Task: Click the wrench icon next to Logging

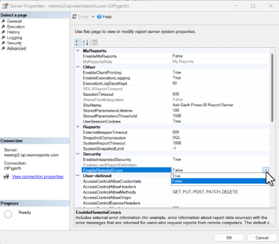Action: coord(3,37)
